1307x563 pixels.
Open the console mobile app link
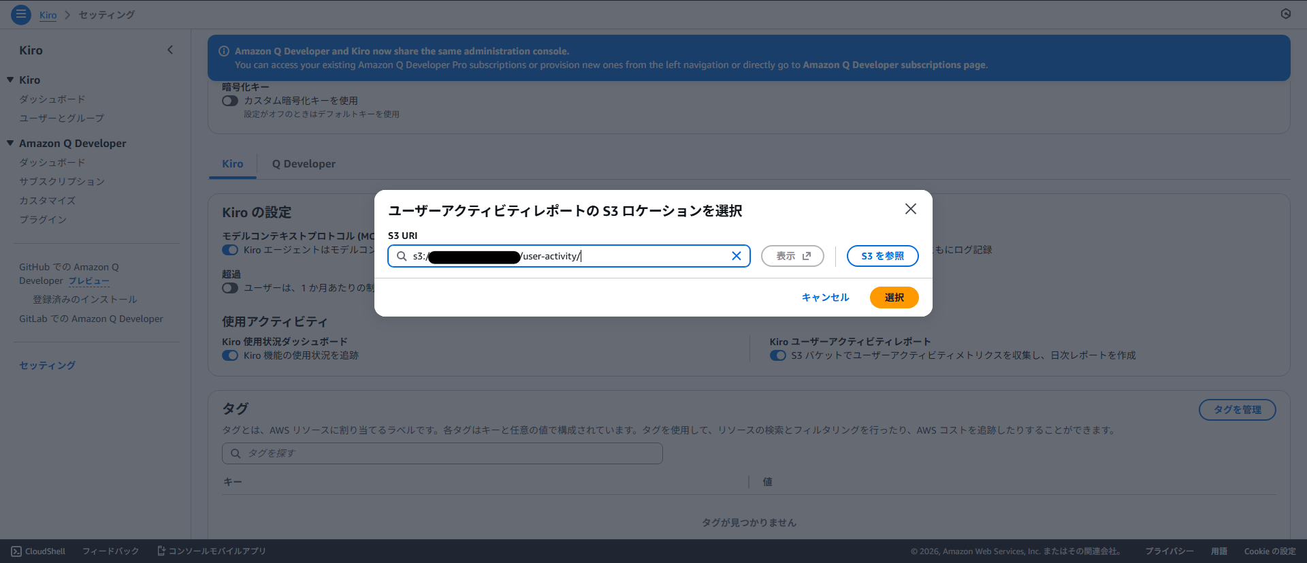tap(211, 551)
